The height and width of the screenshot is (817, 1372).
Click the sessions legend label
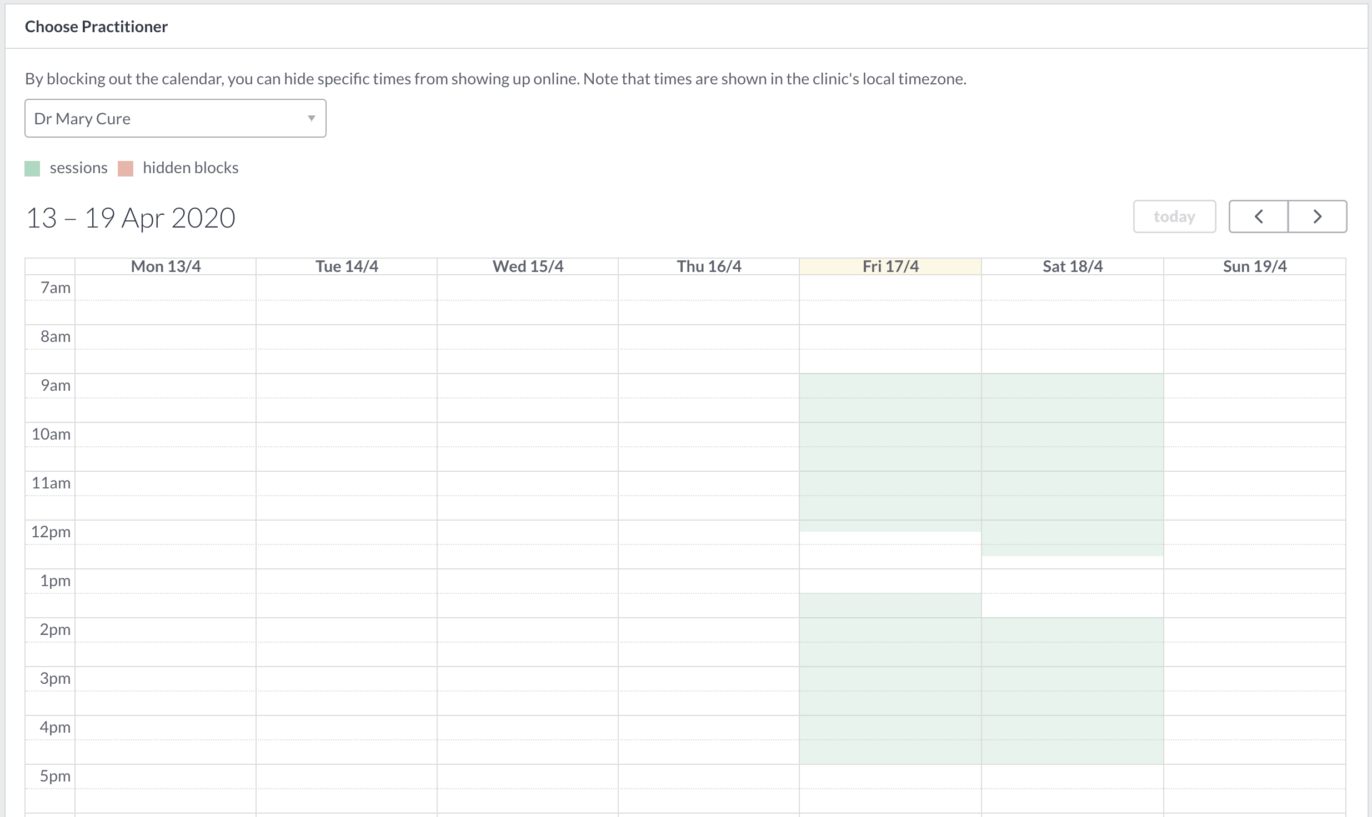pos(79,168)
